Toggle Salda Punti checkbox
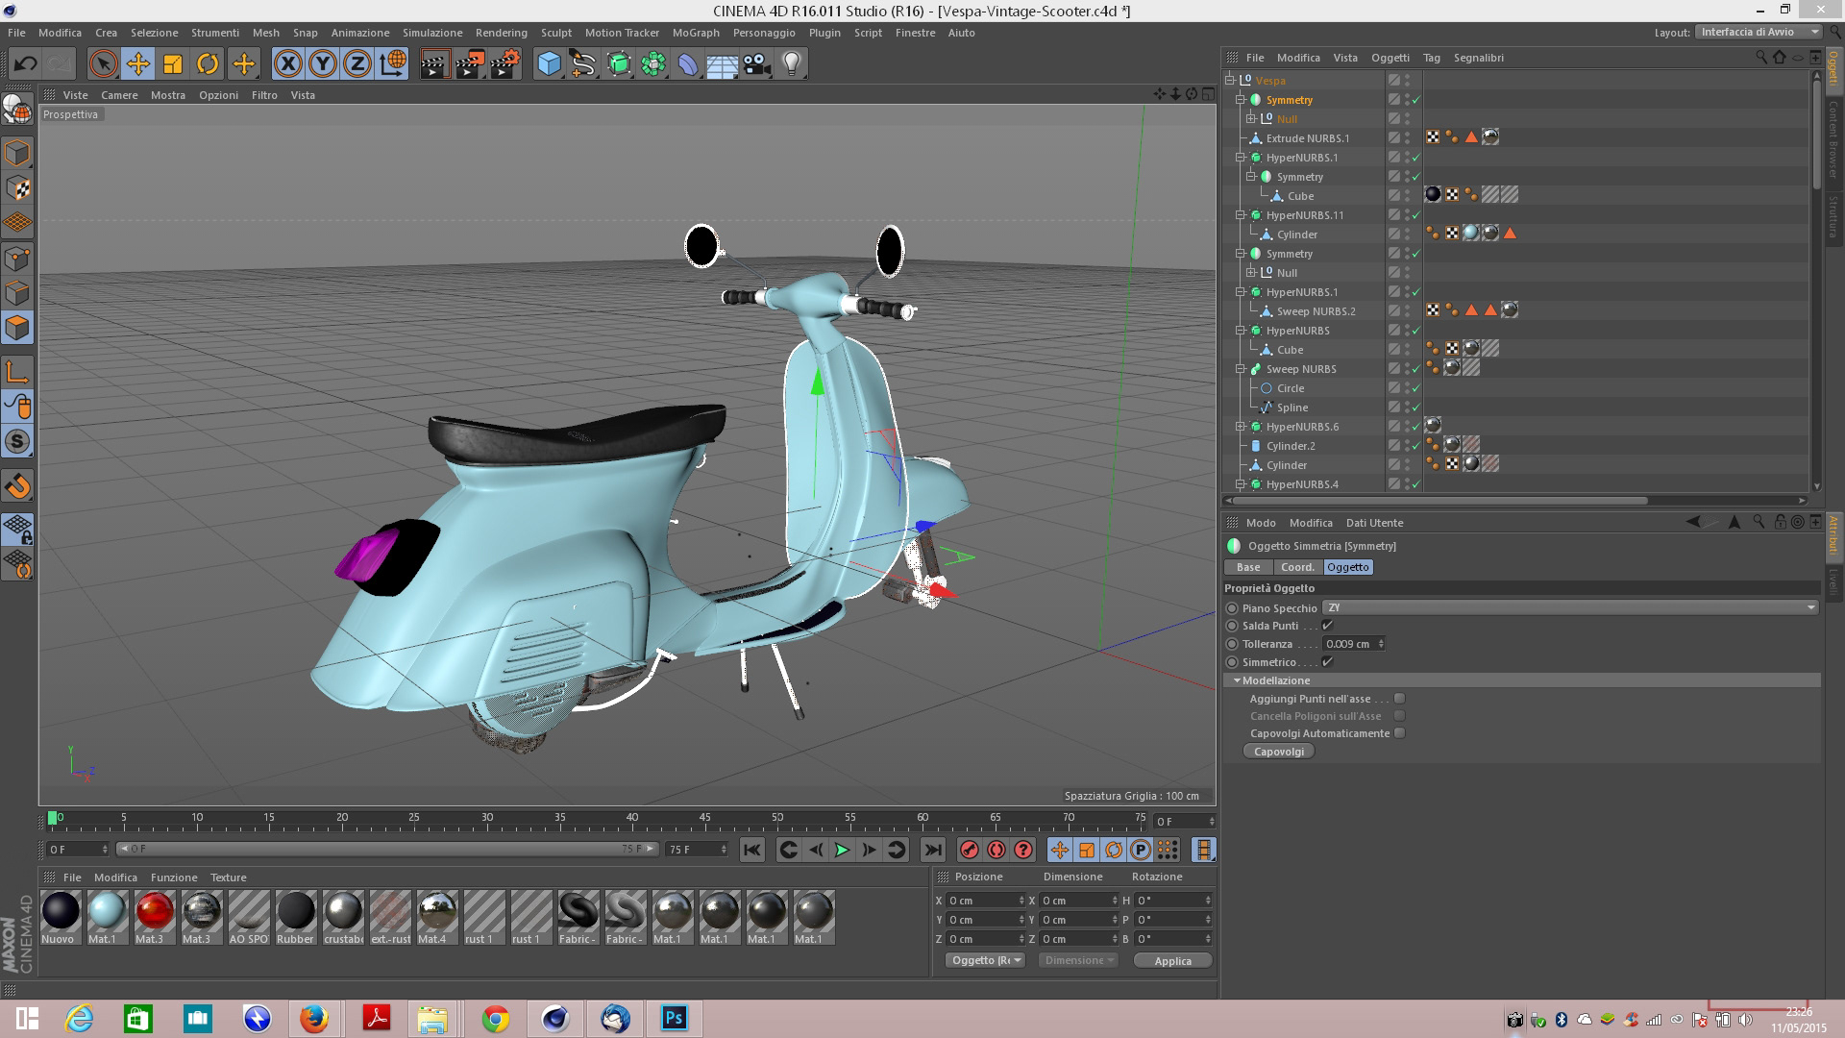 point(1328,626)
